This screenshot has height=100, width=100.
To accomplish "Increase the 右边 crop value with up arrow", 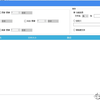I will 45,21.
